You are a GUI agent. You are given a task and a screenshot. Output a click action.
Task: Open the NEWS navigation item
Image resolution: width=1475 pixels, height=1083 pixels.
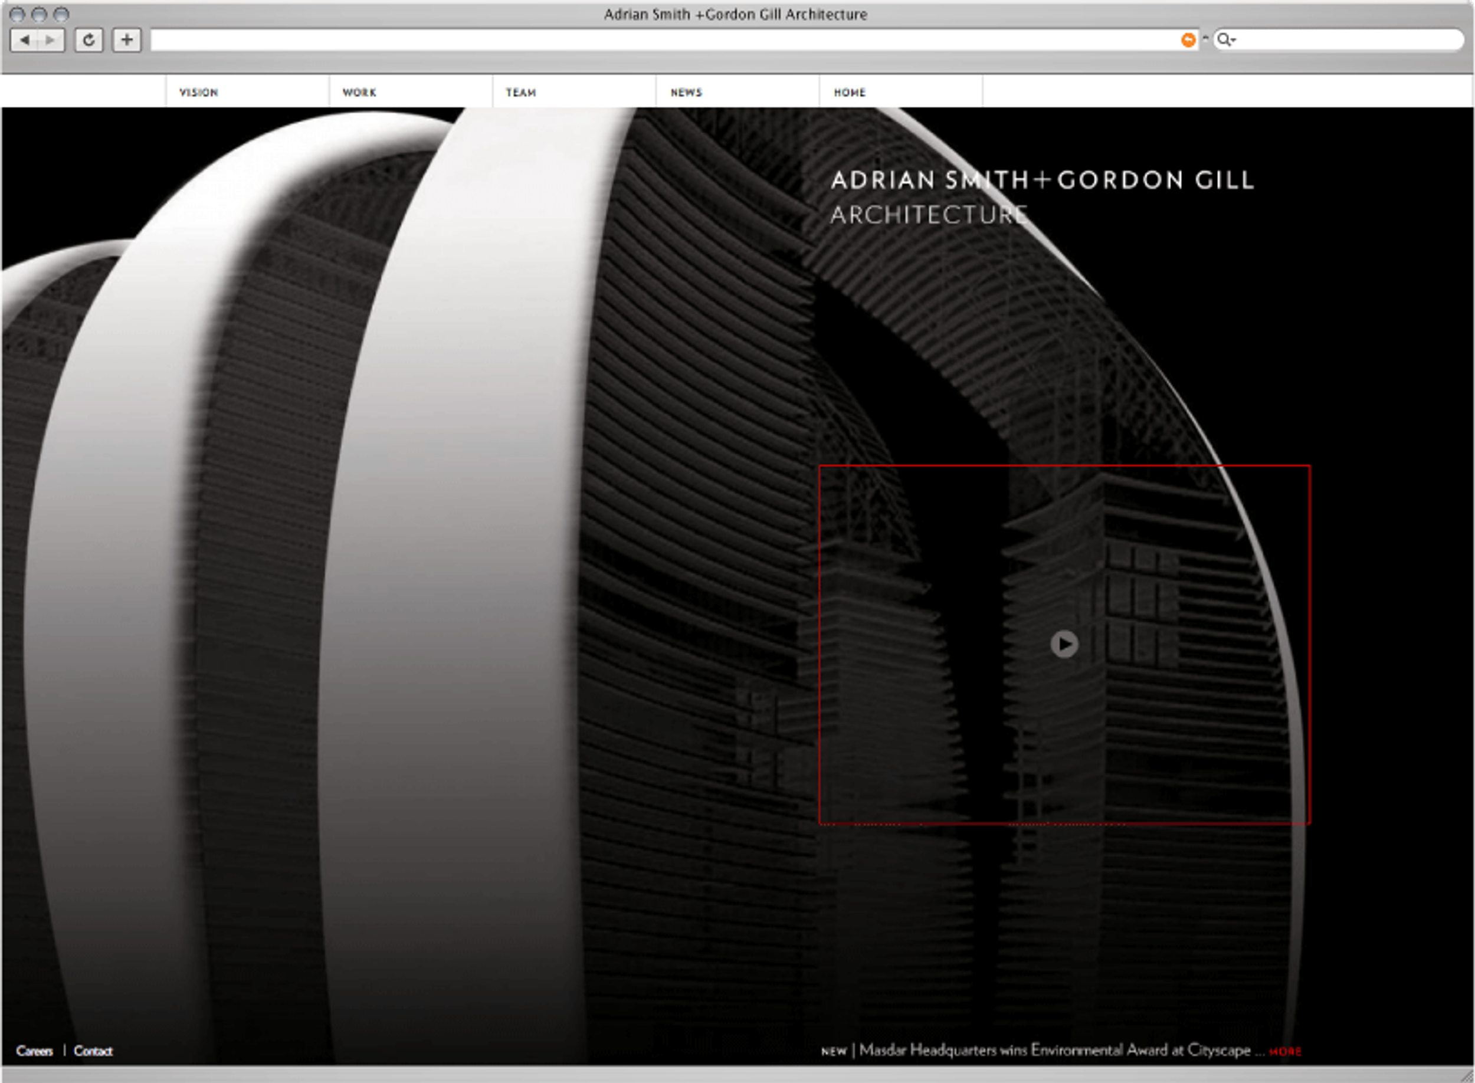[x=686, y=93]
